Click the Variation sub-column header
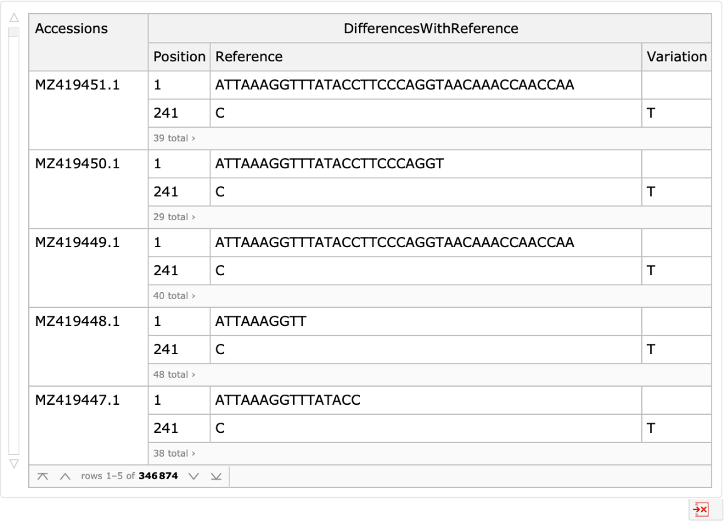This screenshot has height=523, width=724. 676,56
